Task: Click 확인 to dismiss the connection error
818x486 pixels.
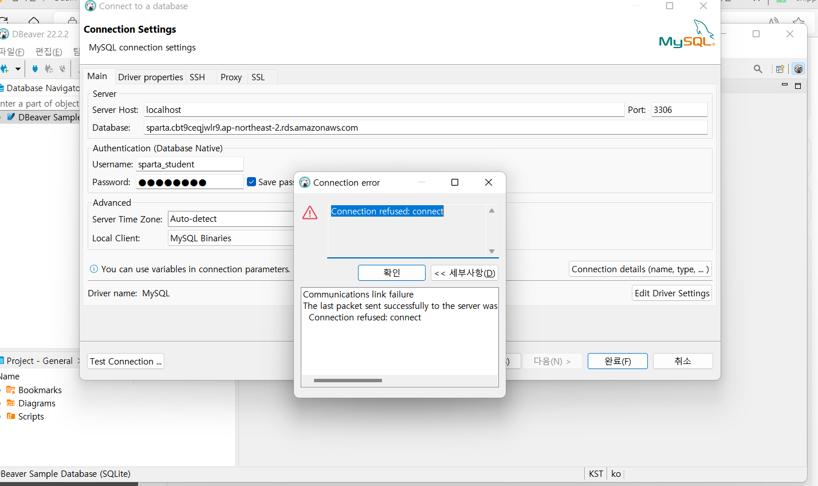Action: (392, 273)
